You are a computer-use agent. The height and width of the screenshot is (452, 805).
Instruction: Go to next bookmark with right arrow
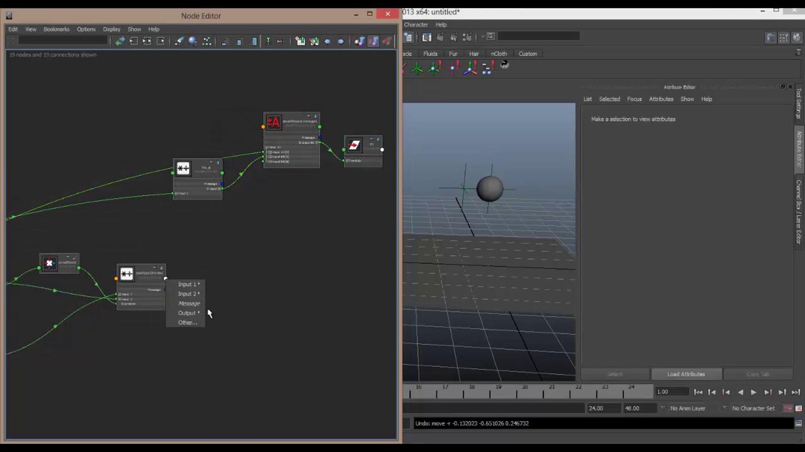(x=341, y=42)
